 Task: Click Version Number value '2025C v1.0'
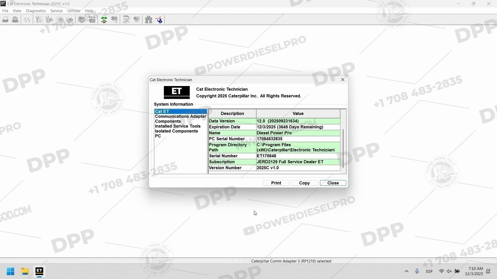[298, 168]
